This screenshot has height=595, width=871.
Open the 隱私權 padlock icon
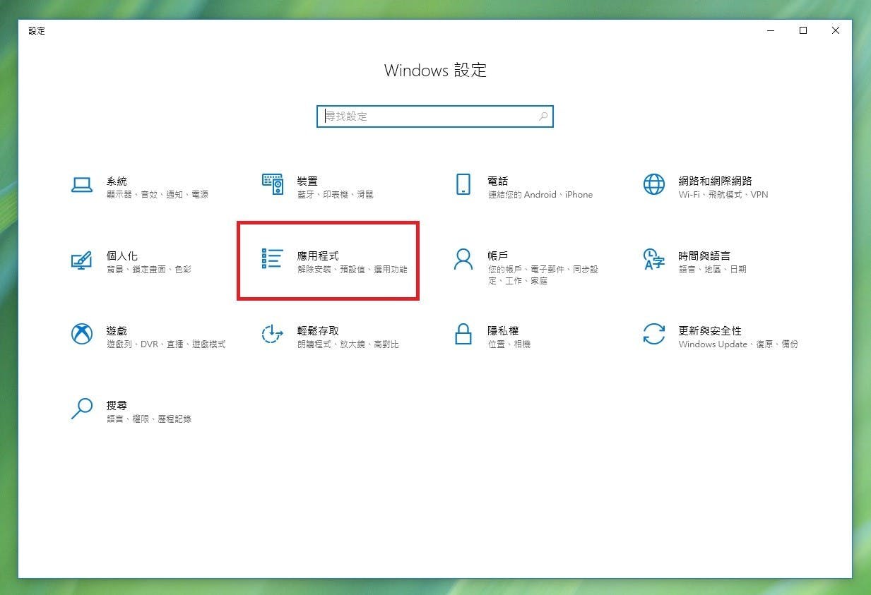click(x=463, y=334)
